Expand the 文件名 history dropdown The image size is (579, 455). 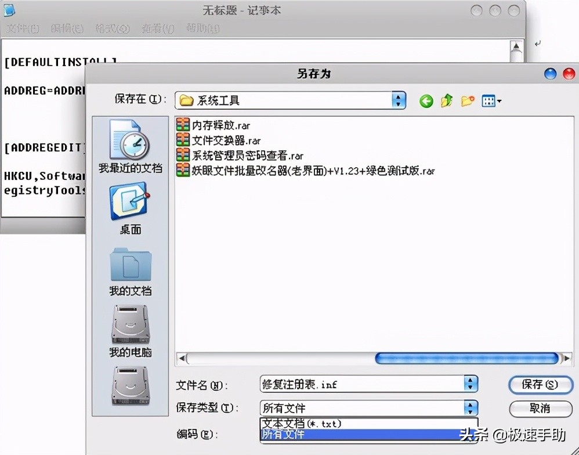(x=470, y=384)
